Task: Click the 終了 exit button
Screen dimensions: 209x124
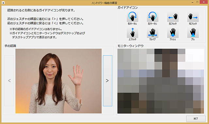Action: 196,119
